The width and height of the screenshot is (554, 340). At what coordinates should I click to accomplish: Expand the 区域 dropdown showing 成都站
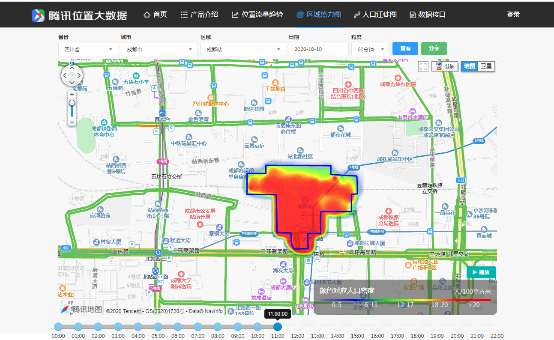(x=243, y=49)
